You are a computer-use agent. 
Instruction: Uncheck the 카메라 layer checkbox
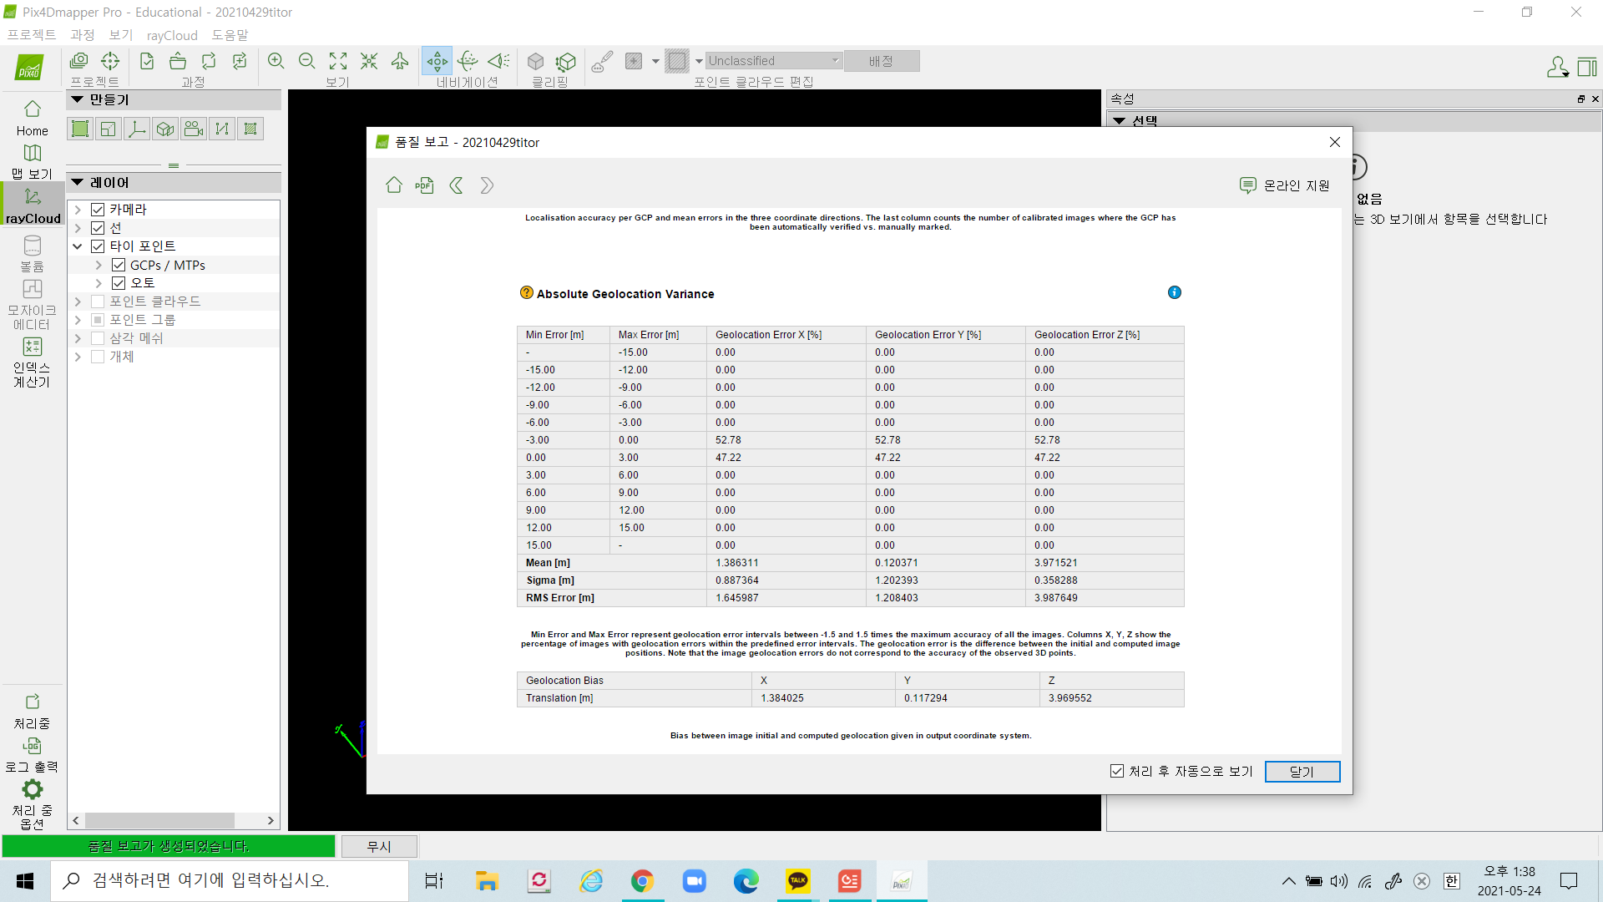pyautogui.click(x=98, y=210)
